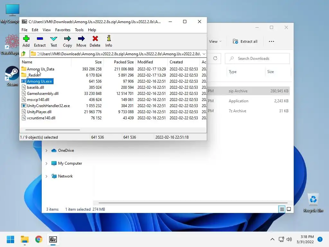The height and width of the screenshot is (247, 329).
Task: Click the Move toolbar icon
Action: pyautogui.click(x=81, y=41)
